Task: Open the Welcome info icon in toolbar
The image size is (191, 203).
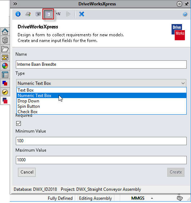Action: pos(18,14)
